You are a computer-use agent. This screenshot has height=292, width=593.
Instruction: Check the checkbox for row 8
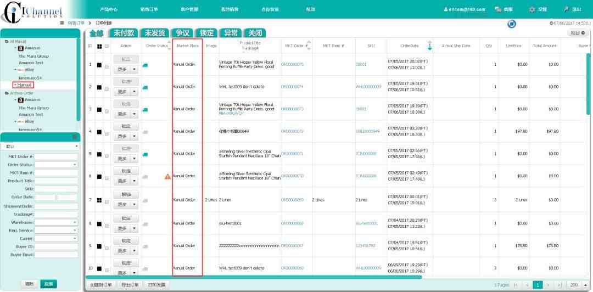pos(107,226)
